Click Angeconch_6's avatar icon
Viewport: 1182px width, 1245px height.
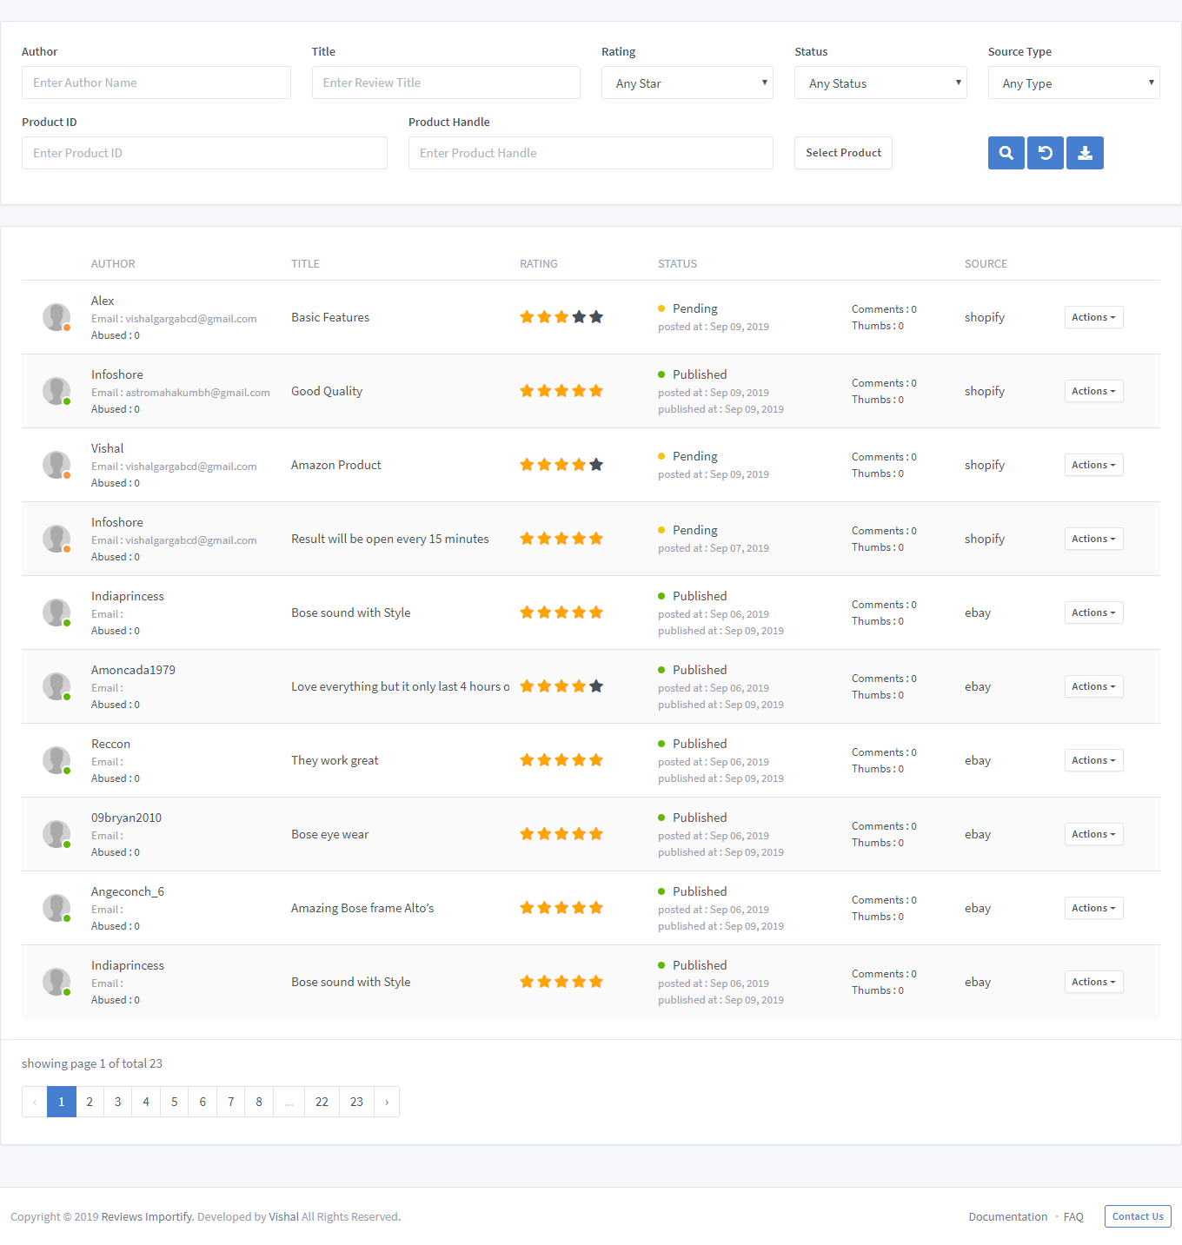(56, 908)
